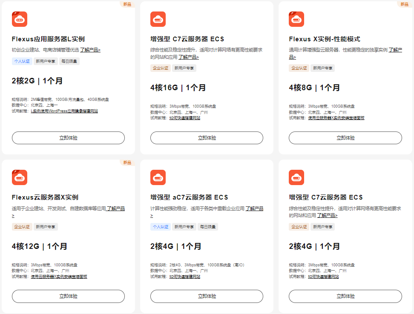414x314 pixels.
Task: Open 了解产品 link on C7 4核16G card
Action: (x=189, y=57)
